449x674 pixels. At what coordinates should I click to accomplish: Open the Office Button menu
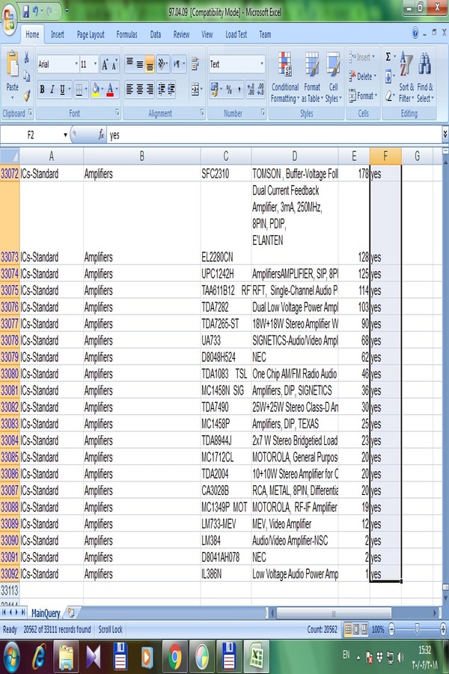[x=9, y=19]
